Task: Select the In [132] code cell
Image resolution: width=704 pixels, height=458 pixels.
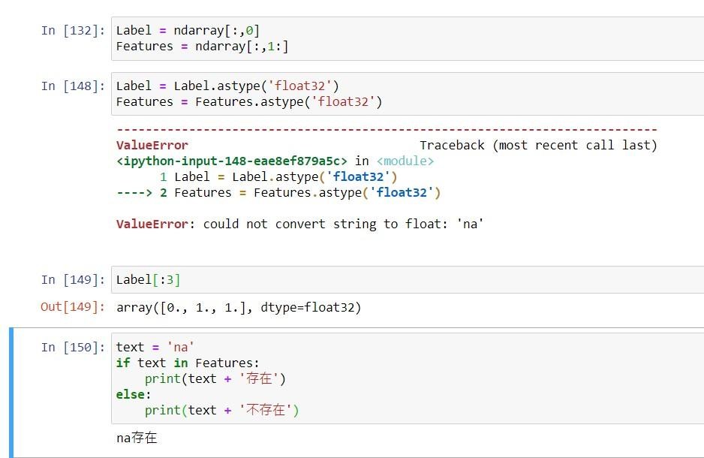Action: click(408, 38)
